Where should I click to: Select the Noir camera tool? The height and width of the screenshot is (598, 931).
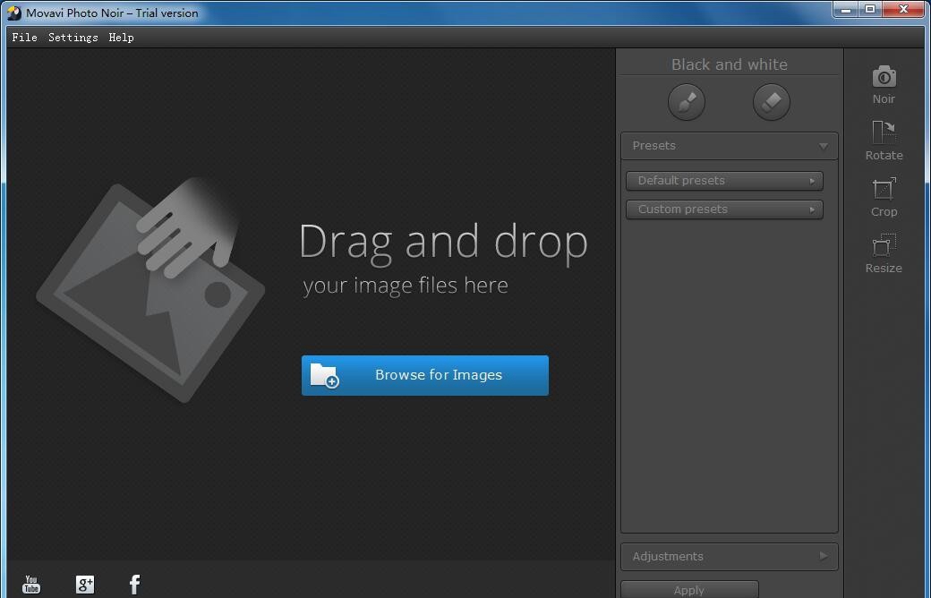tap(884, 85)
